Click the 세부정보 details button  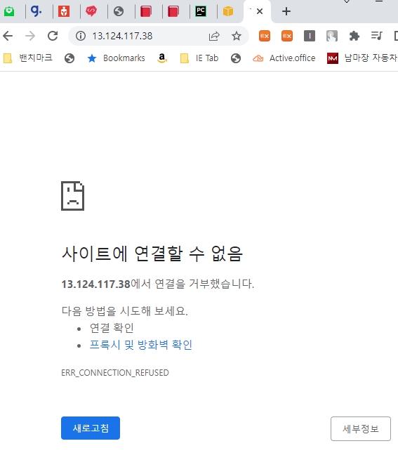(361, 428)
